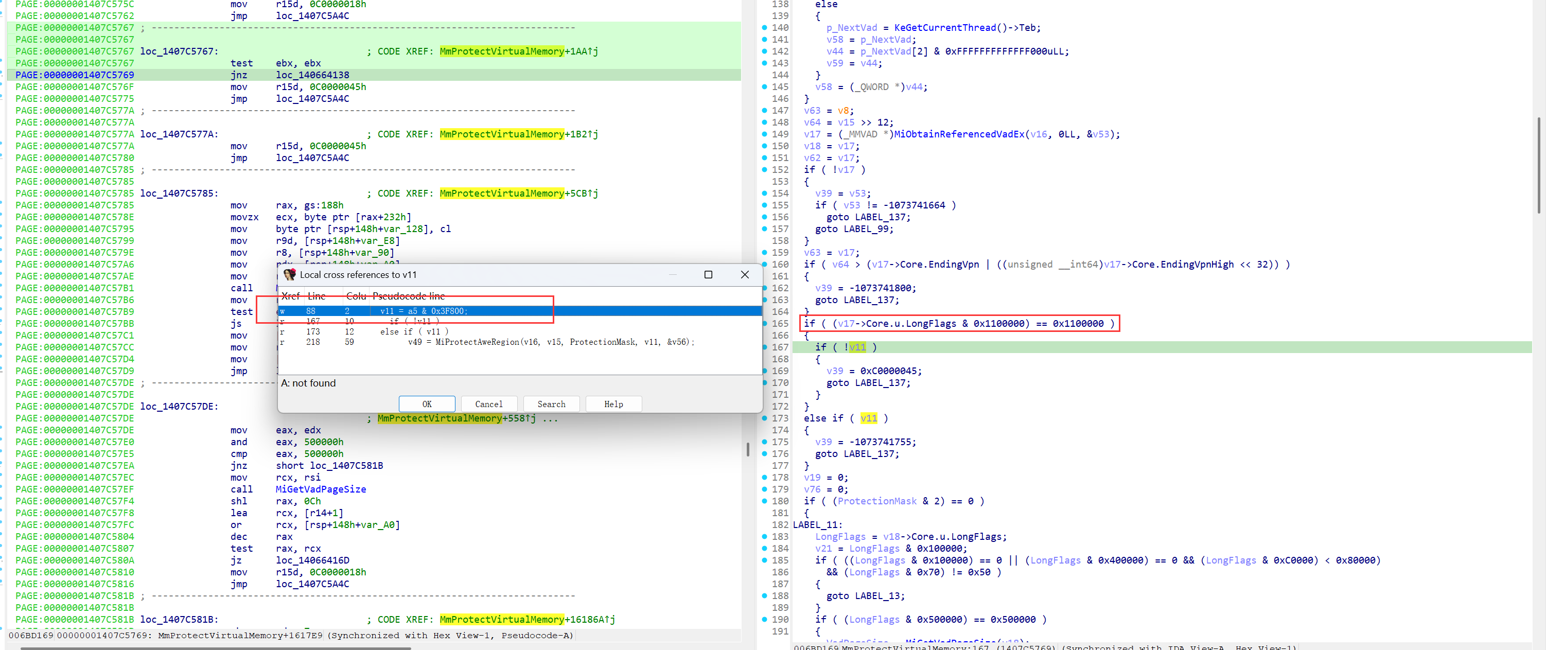This screenshot has height=650, width=1546.
Task: Click OK in the cross references dialog
Action: pos(427,404)
